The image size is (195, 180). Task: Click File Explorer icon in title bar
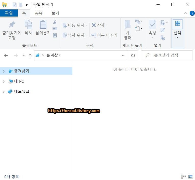click(x=5, y=5)
